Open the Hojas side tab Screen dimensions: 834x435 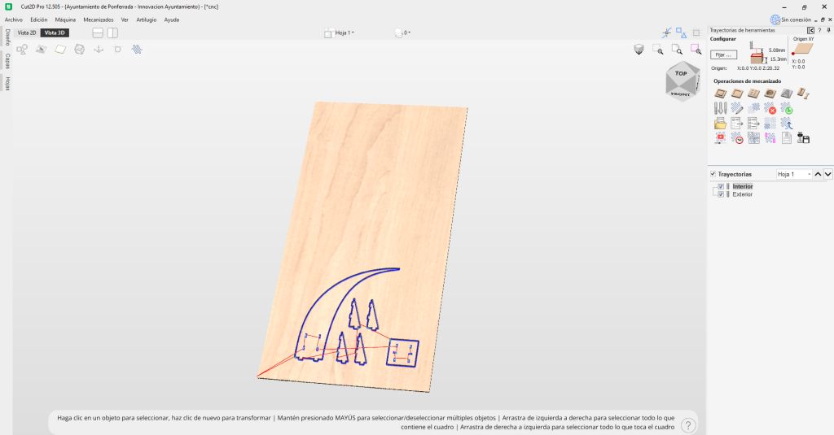click(x=7, y=83)
